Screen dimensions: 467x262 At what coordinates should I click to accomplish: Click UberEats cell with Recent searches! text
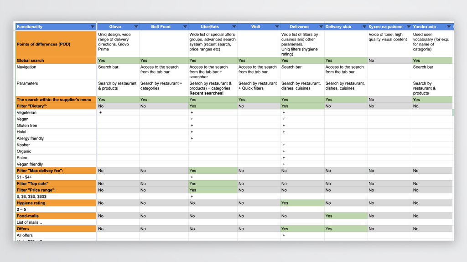pos(213,88)
